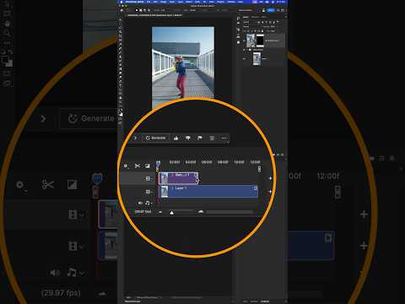Click the thumbs up icon
This screenshot has width=405, height=304.
(x=176, y=138)
